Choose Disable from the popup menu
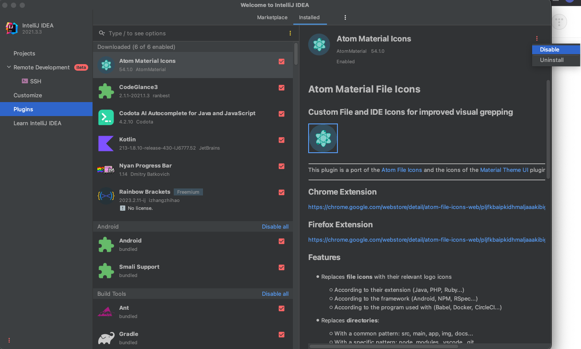The width and height of the screenshot is (581, 349). [x=556, y=49]
